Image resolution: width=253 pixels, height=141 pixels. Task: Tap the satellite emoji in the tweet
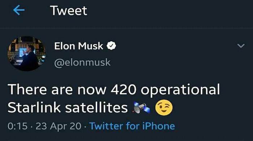(x=141, y=108)
